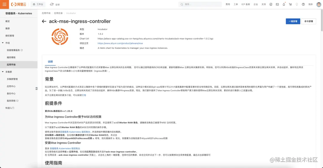This screenshot has height=168, width=323.
Task: Open the aliyun.com/product/aliware/mse homepage link
Action: (x=120, y=43)
